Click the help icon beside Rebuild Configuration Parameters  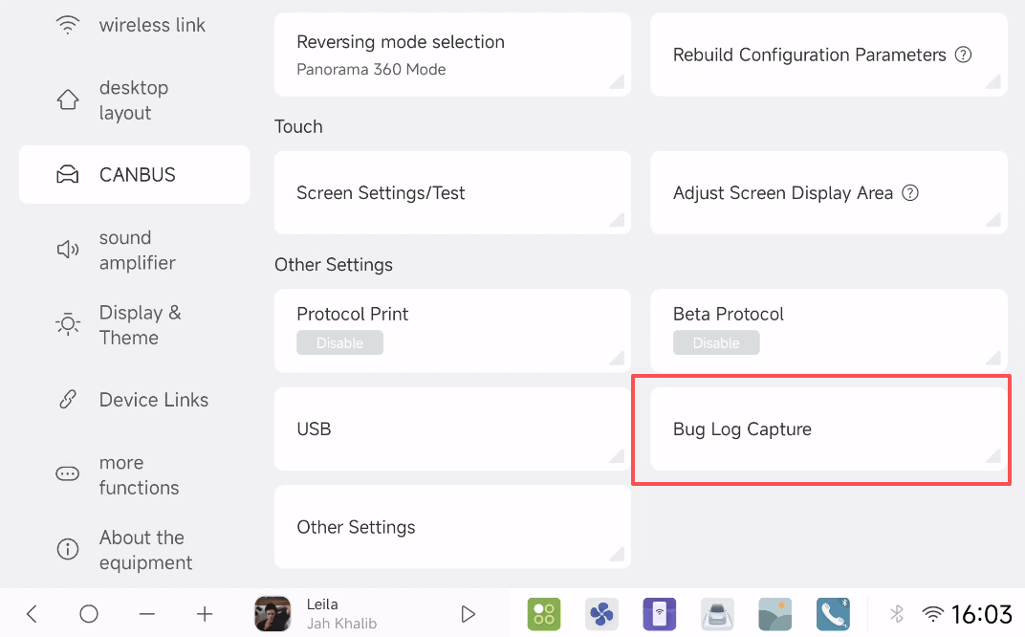pos(964,55)
